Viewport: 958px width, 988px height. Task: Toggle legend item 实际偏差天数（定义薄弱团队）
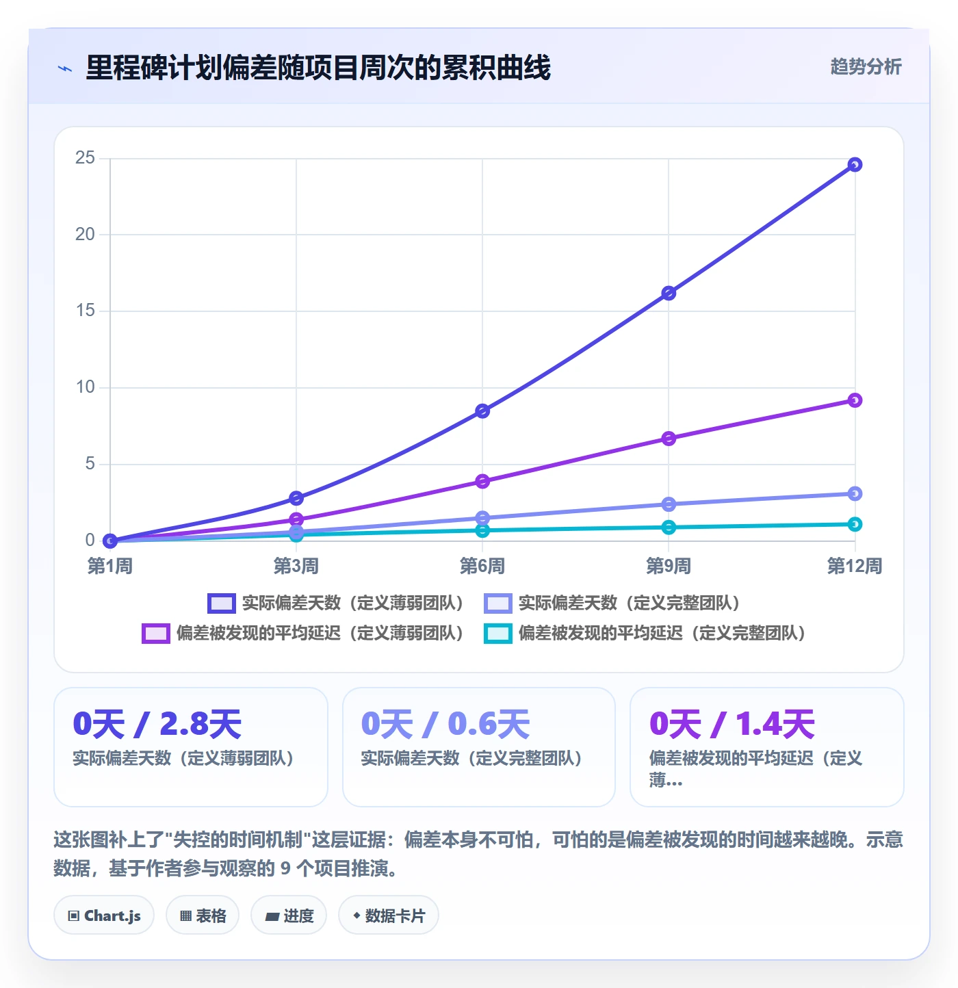(336, 603)
